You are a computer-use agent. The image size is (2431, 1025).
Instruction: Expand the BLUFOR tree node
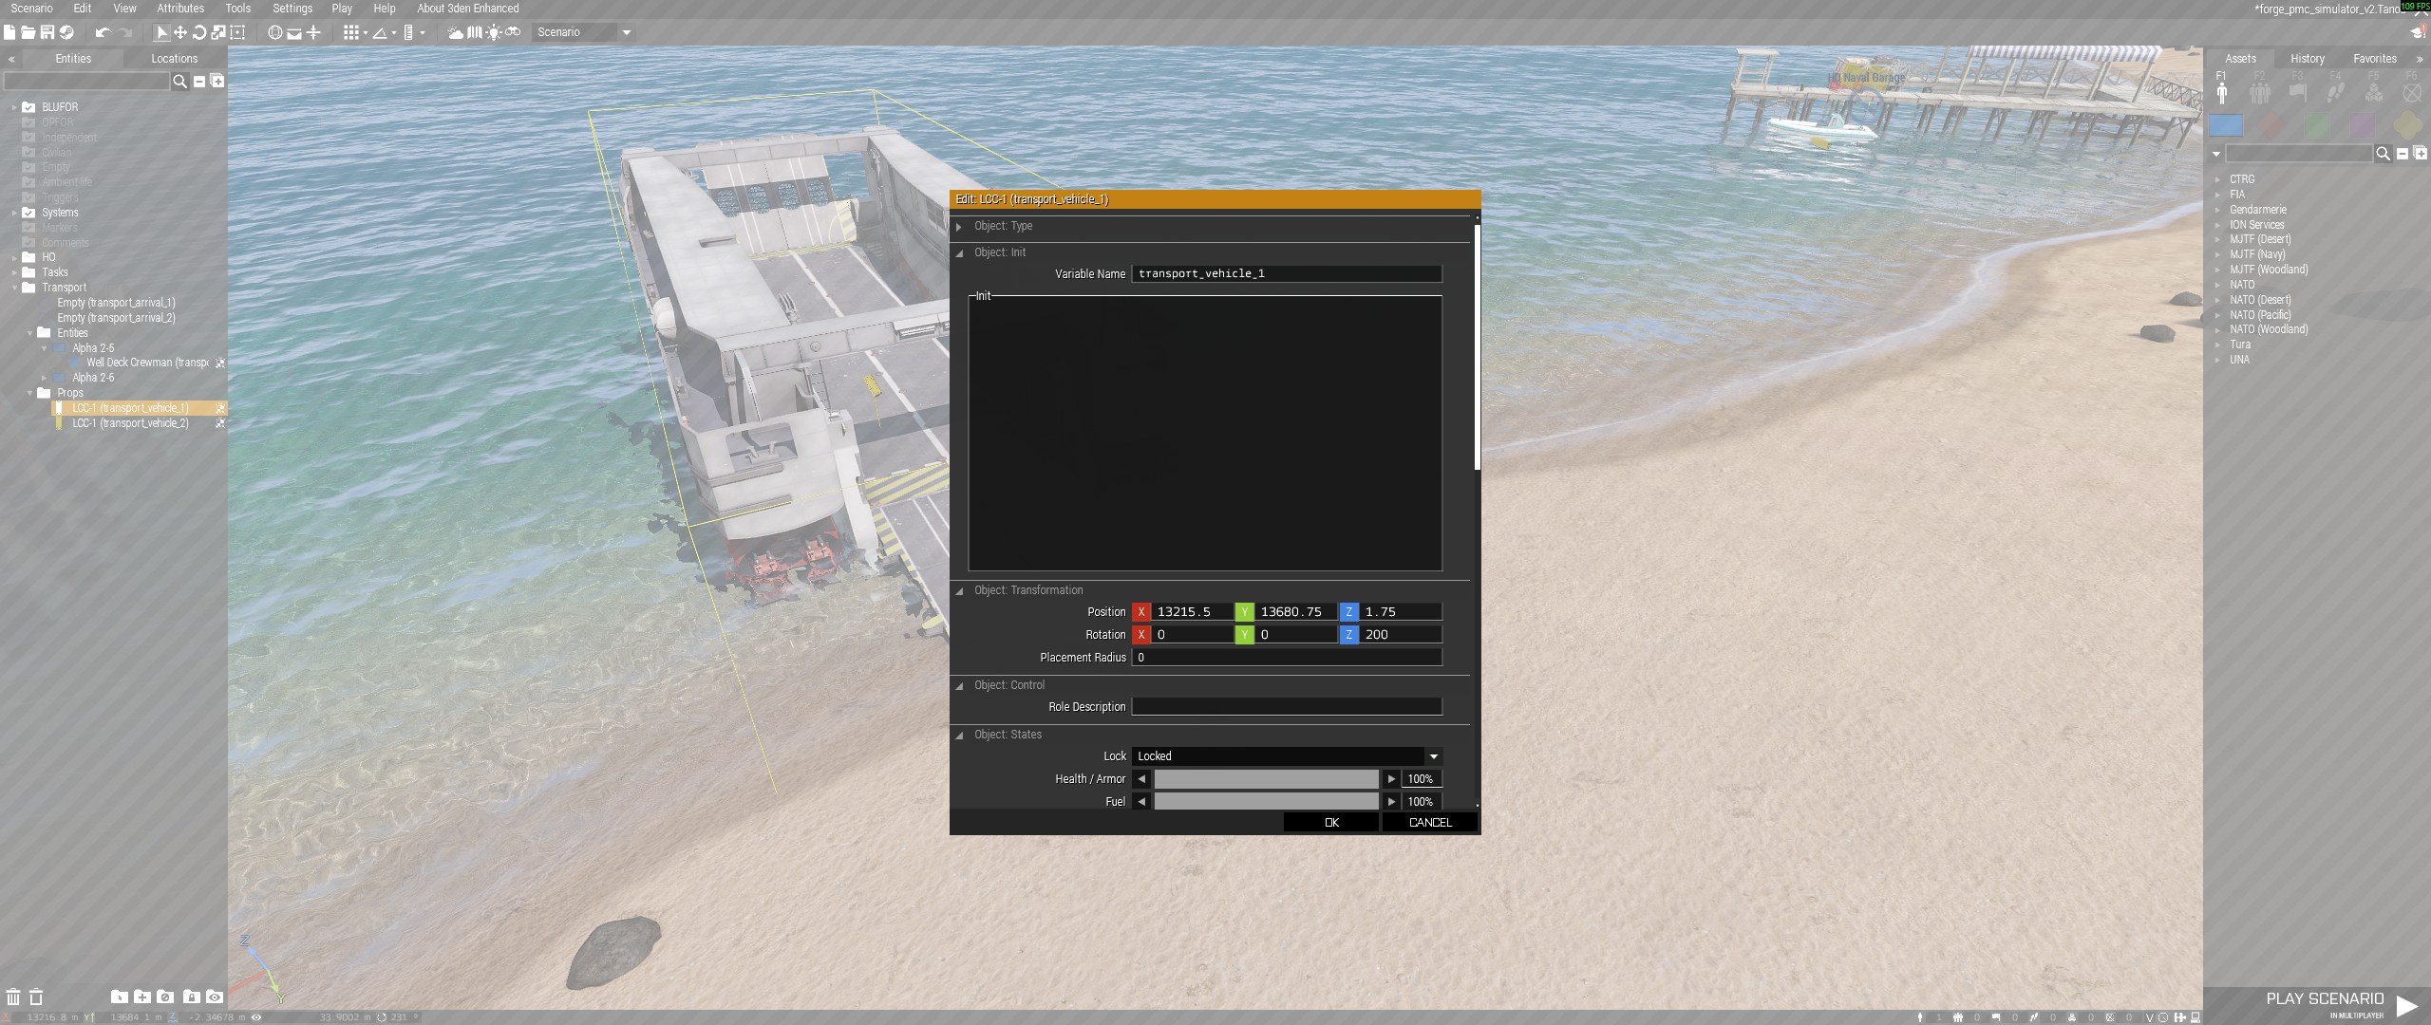(x=14, y=107)
